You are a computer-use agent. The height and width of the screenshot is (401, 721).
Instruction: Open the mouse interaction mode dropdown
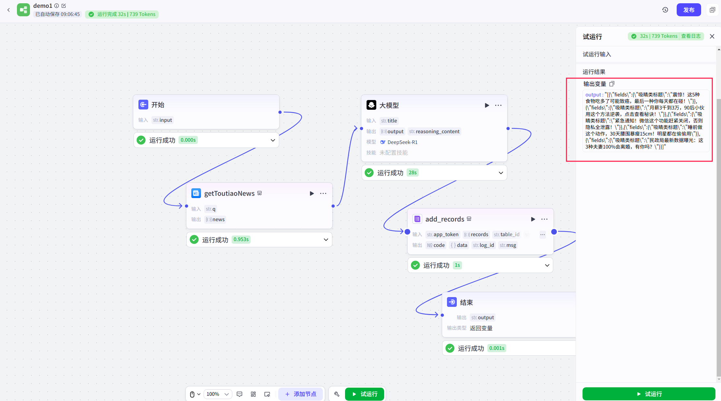coord(195,394)
